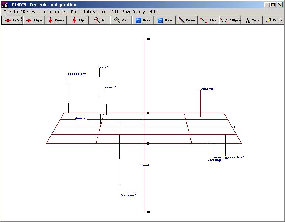Open the Save Display menu
This screenshot has width=285, height=222.
coord(134,12)
